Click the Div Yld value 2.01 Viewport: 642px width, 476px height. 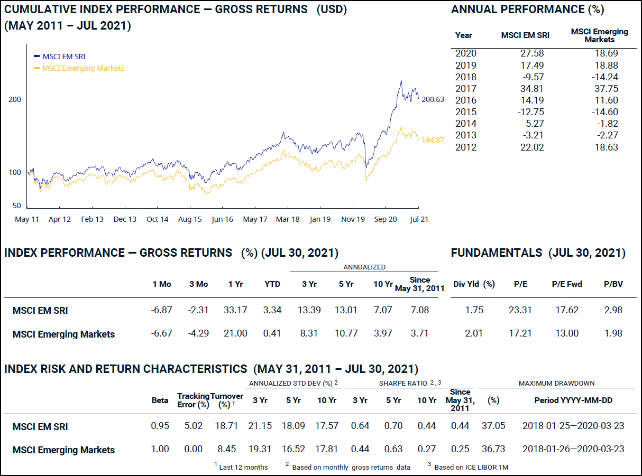coord(474,333)
